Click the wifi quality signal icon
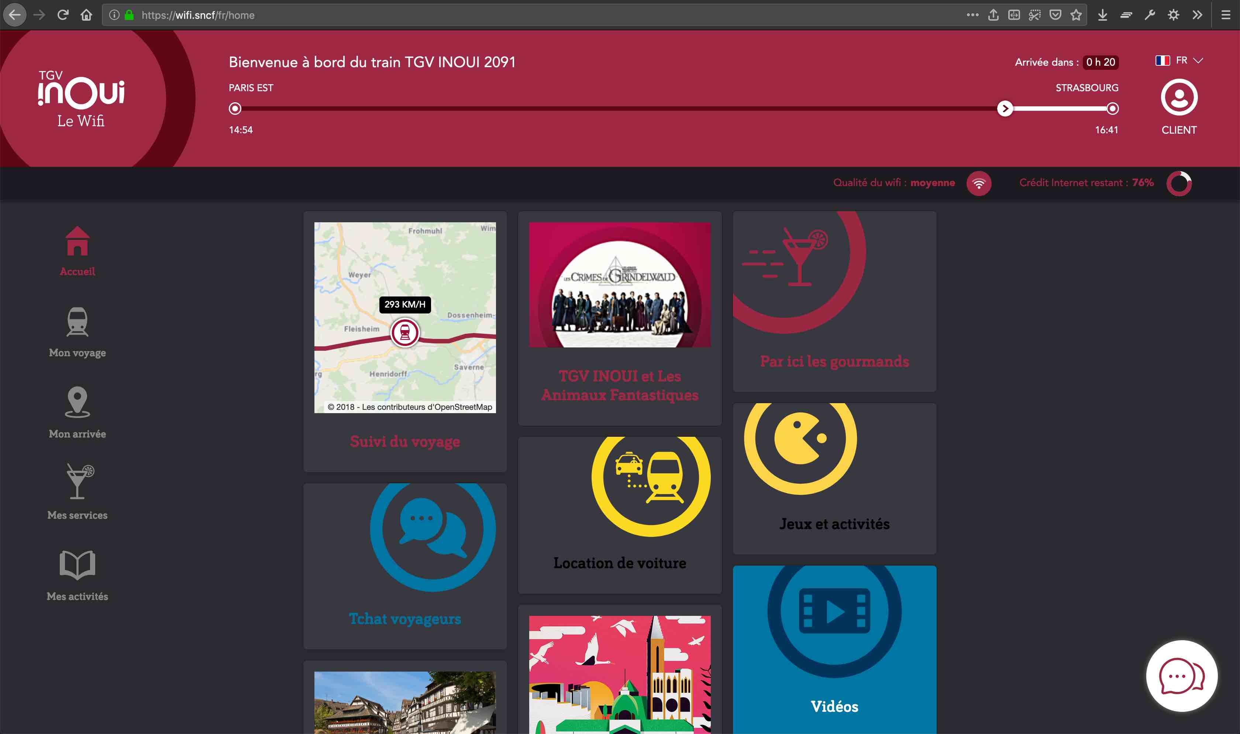This screenshot has width=1240, height=734. pyautogui.click(x=979, y=183)
